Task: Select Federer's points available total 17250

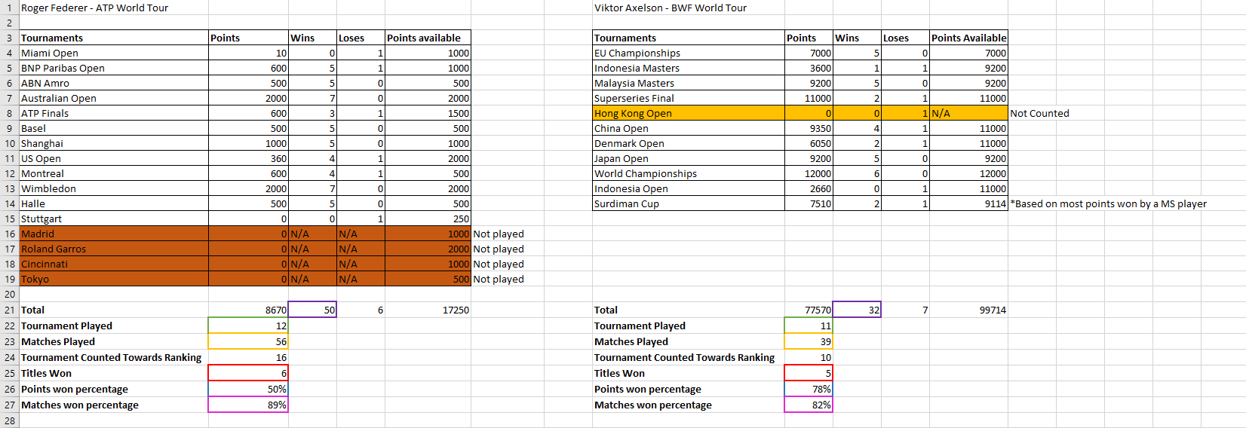Action: pyautogui.click(x=428, y=310)
